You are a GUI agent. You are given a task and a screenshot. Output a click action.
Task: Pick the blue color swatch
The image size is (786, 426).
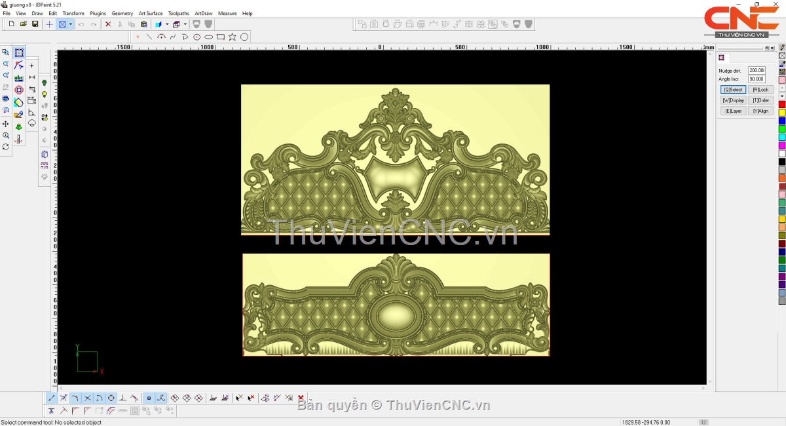click(782, 121)
